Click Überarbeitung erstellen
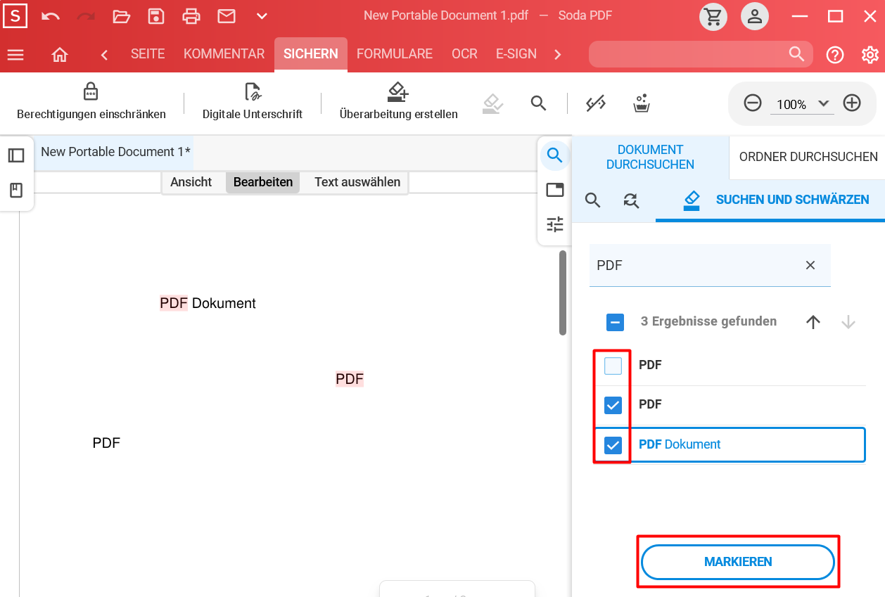 pos(399,102)
